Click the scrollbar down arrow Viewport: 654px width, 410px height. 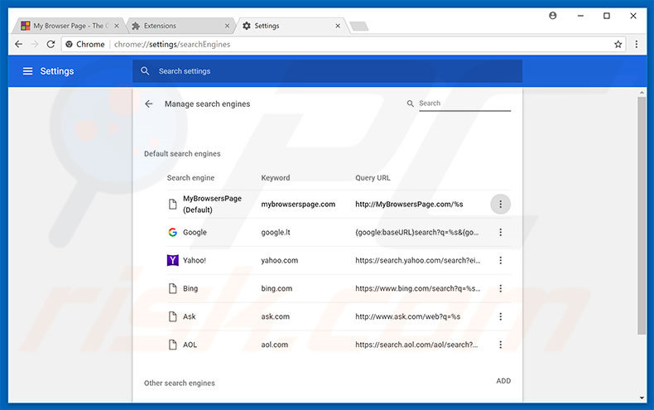(642, 398)
